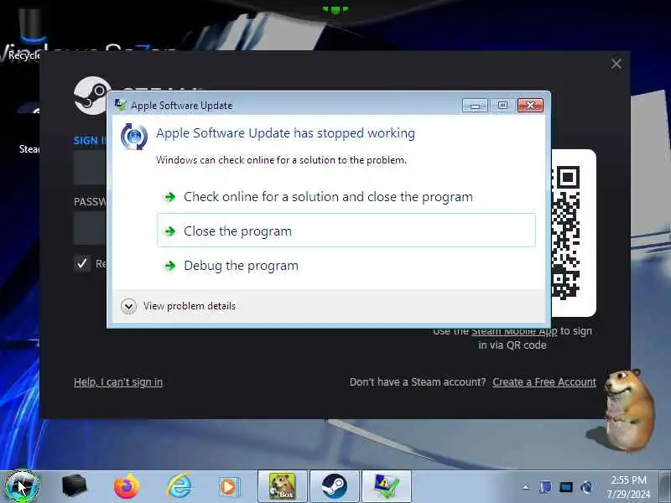Toggle the Remember me checkbox in Steam
This screenshot has width=671, height=503.
pos(81,263)
